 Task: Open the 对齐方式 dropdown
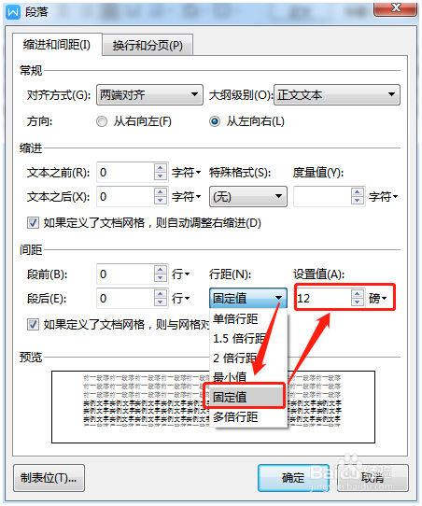point(149,95)
